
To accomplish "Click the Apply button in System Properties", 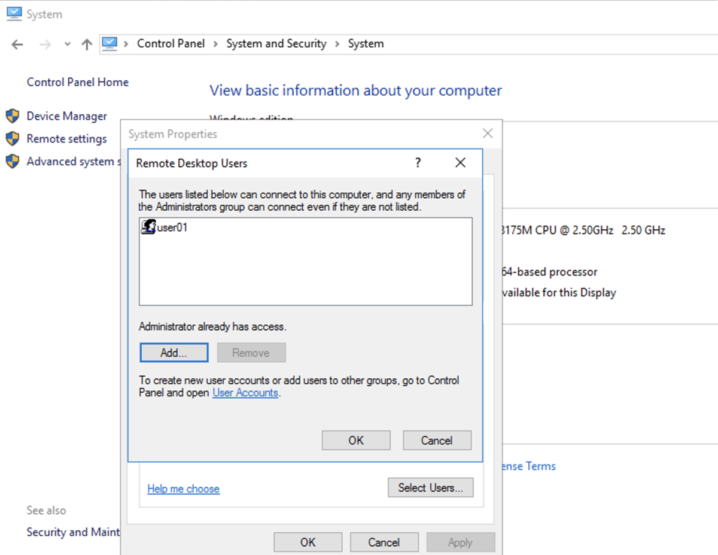I will pos(461,542).
